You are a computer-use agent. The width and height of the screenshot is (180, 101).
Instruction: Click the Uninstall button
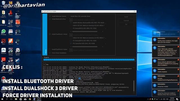coord(126,20)
